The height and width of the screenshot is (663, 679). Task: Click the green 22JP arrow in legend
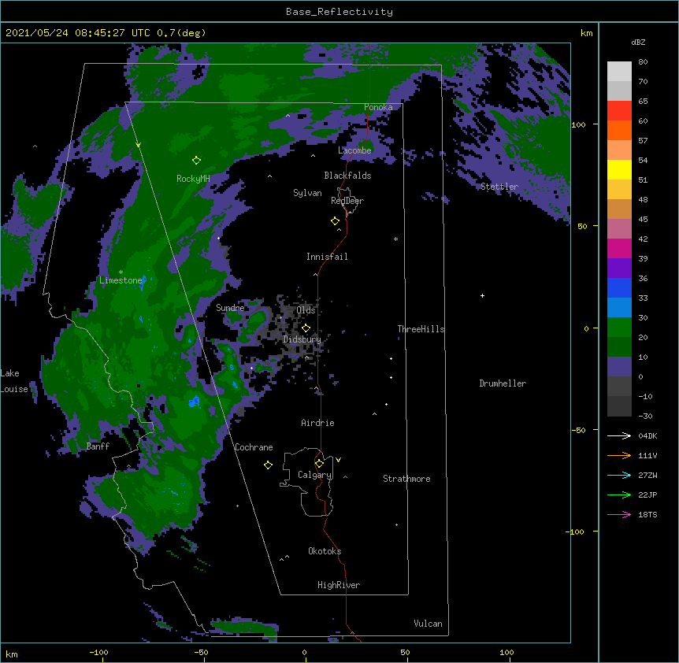619,494
